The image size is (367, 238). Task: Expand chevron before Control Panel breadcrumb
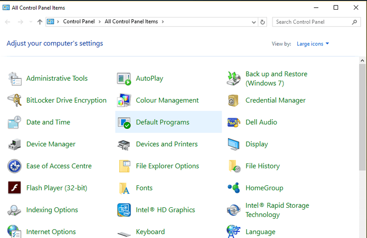pos(58,22)
